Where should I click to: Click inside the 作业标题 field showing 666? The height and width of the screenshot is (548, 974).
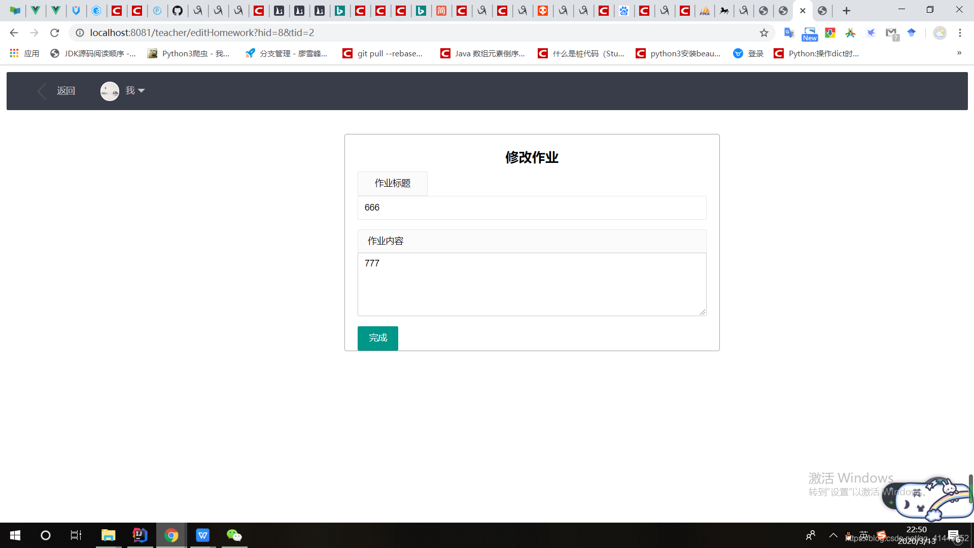point(532,208)
